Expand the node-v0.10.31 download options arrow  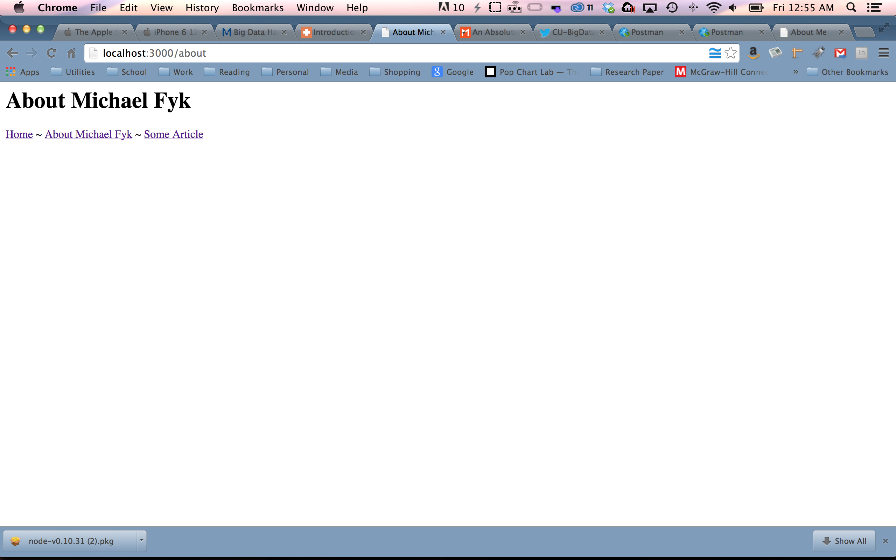(x=141, y=540)
